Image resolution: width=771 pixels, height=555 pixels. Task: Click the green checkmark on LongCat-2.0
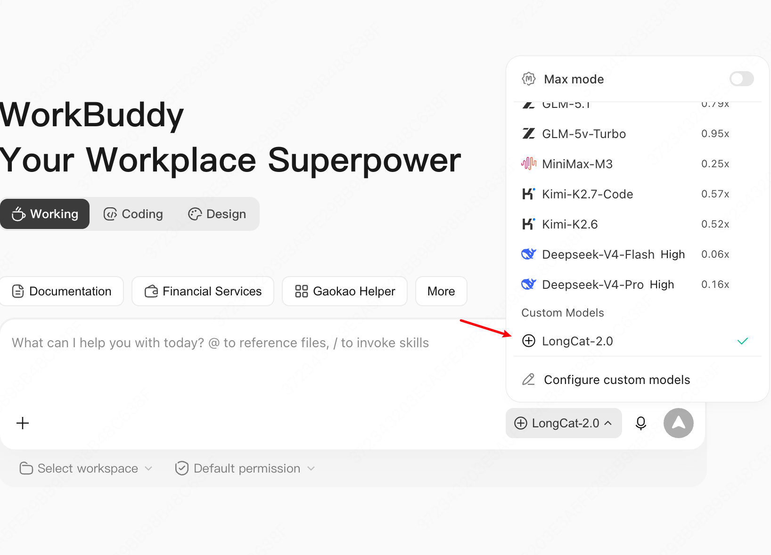point(743,341)
